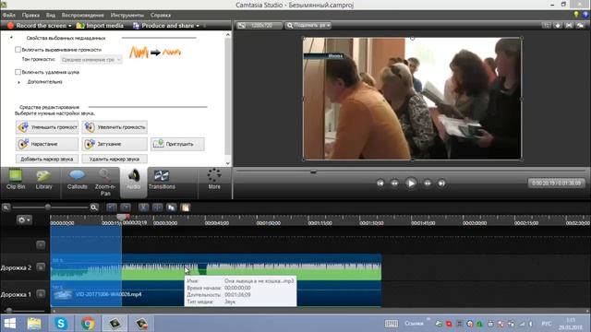
Task: Toggle crop mode in preview toolbar
Action: pyautogui.click(x=546, y=25)
